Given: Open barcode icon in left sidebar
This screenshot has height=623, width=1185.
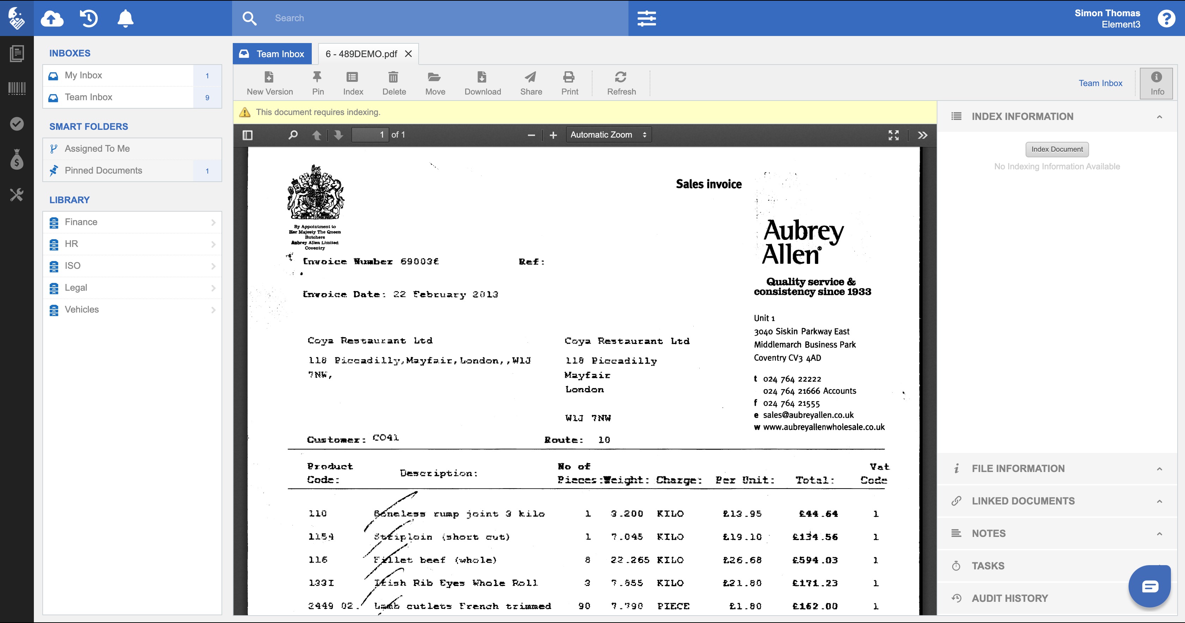Looking at the screenshot, I should click(x=17, y=88).
